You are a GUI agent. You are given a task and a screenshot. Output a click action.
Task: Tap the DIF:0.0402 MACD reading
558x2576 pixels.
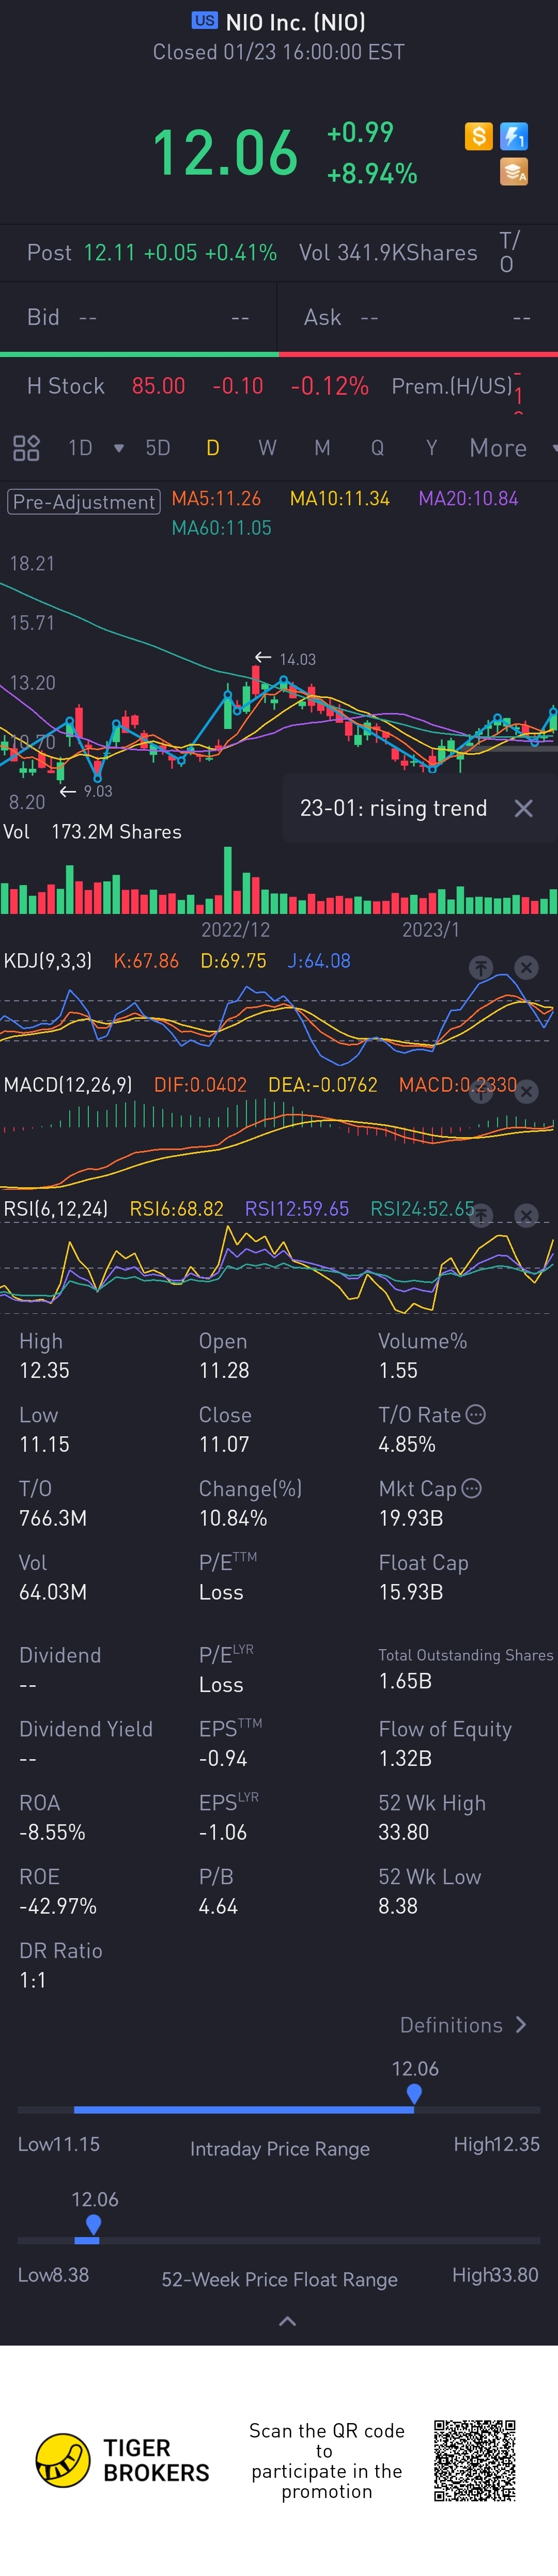click(x=200, y=1084)
